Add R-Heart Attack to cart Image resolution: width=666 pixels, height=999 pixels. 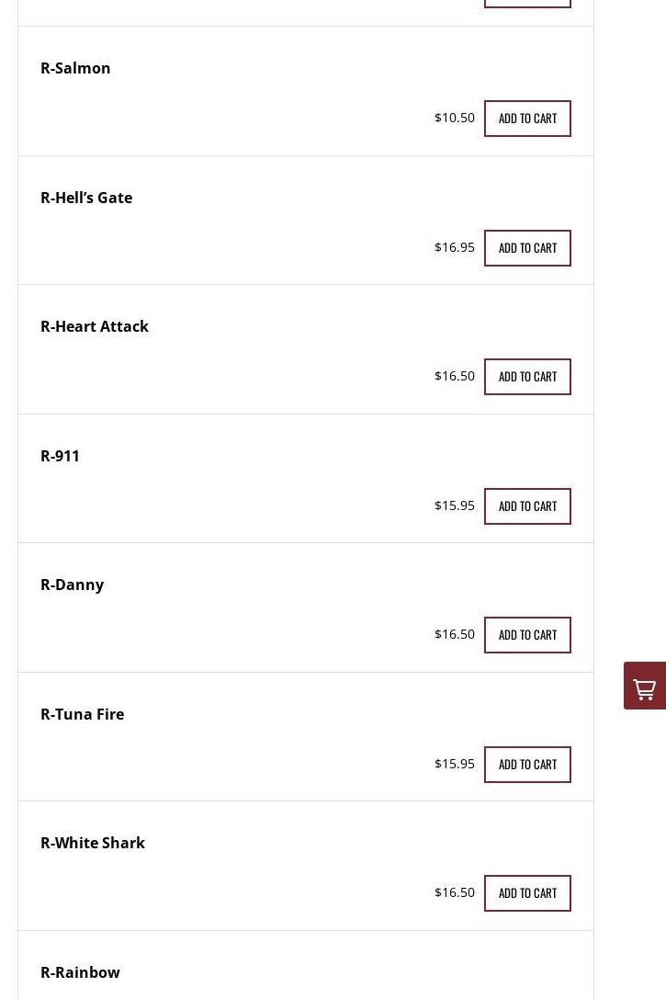[x=527, y=377]
